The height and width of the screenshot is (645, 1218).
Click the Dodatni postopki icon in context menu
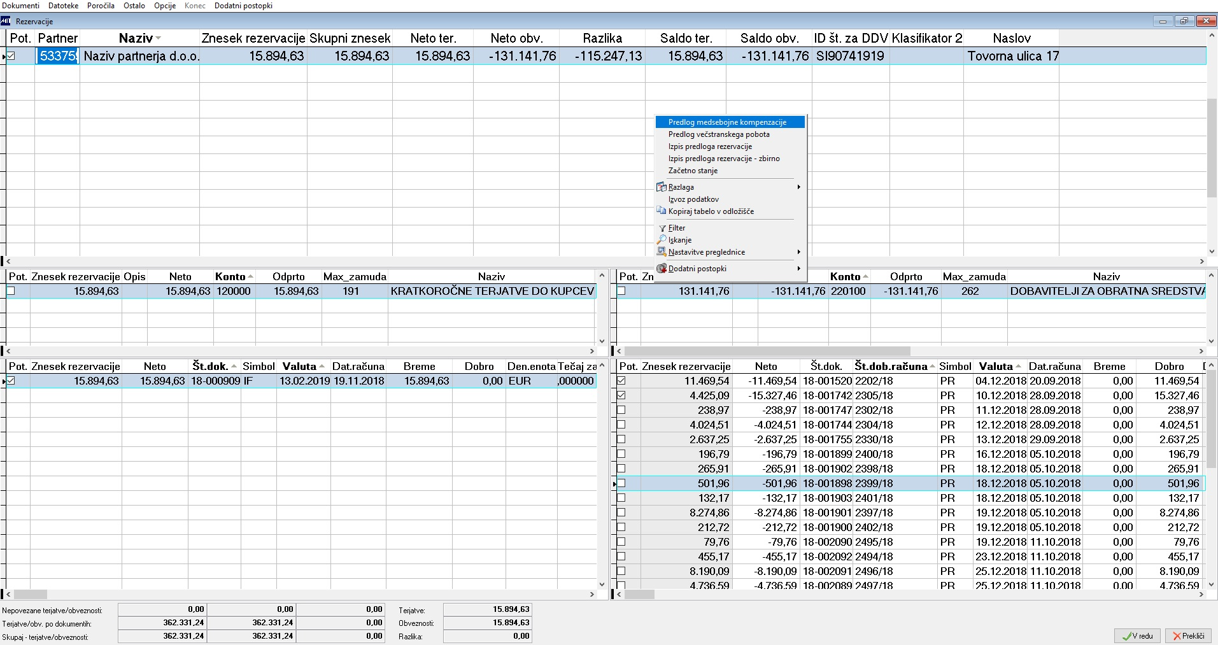662,269
